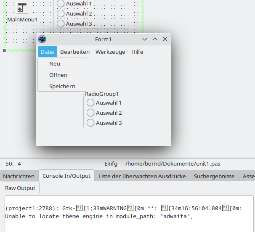Minimize the Form1 window
This screenshot has width=255, height=232.
click(x=145, y=40)
